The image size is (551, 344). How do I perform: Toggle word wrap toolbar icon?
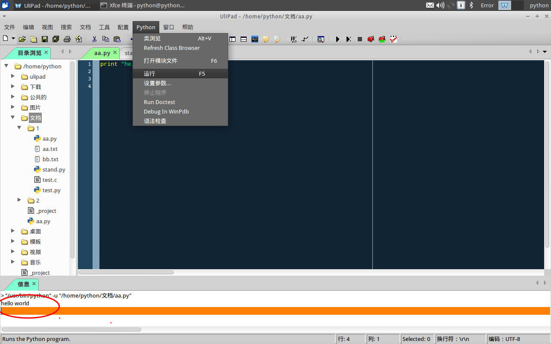pos(294,39)
